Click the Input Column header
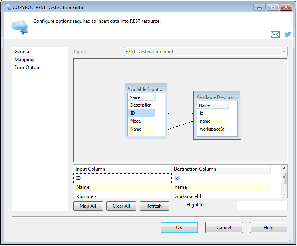 (x=122, y=169)
